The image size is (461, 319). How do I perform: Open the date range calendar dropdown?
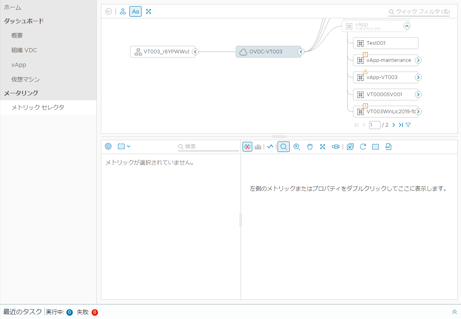click(x=124, y=146)
